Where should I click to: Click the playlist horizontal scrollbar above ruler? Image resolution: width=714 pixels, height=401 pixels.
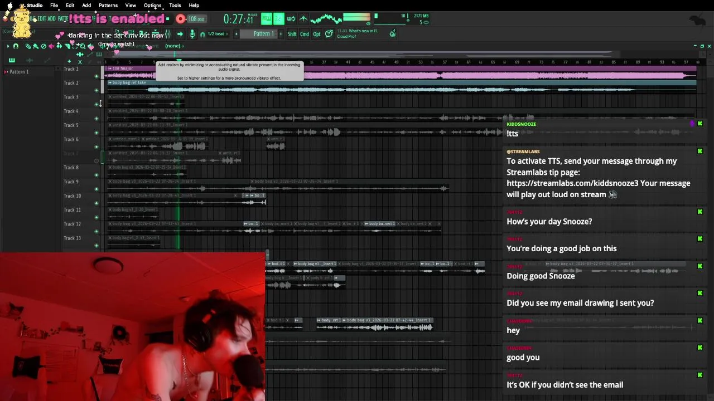coord(363,55)
